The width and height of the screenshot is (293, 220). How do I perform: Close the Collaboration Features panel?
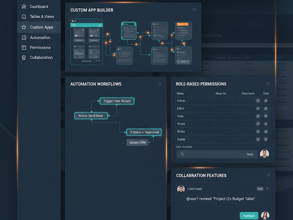(268, 175)
